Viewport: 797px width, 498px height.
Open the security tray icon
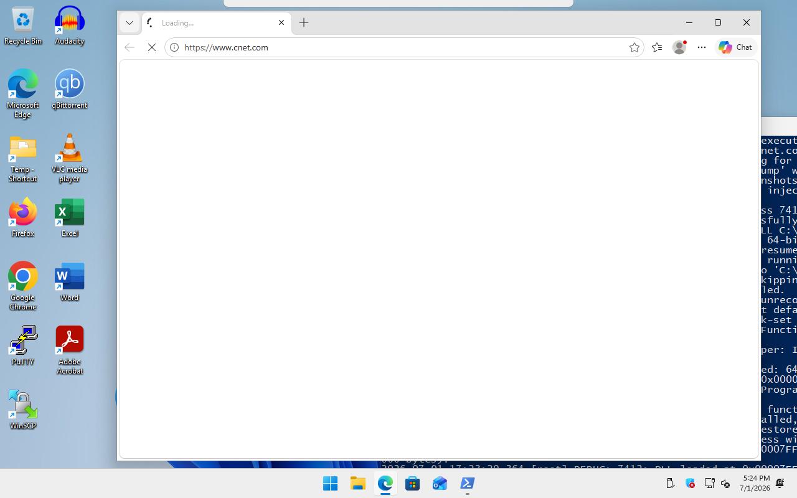690,483
